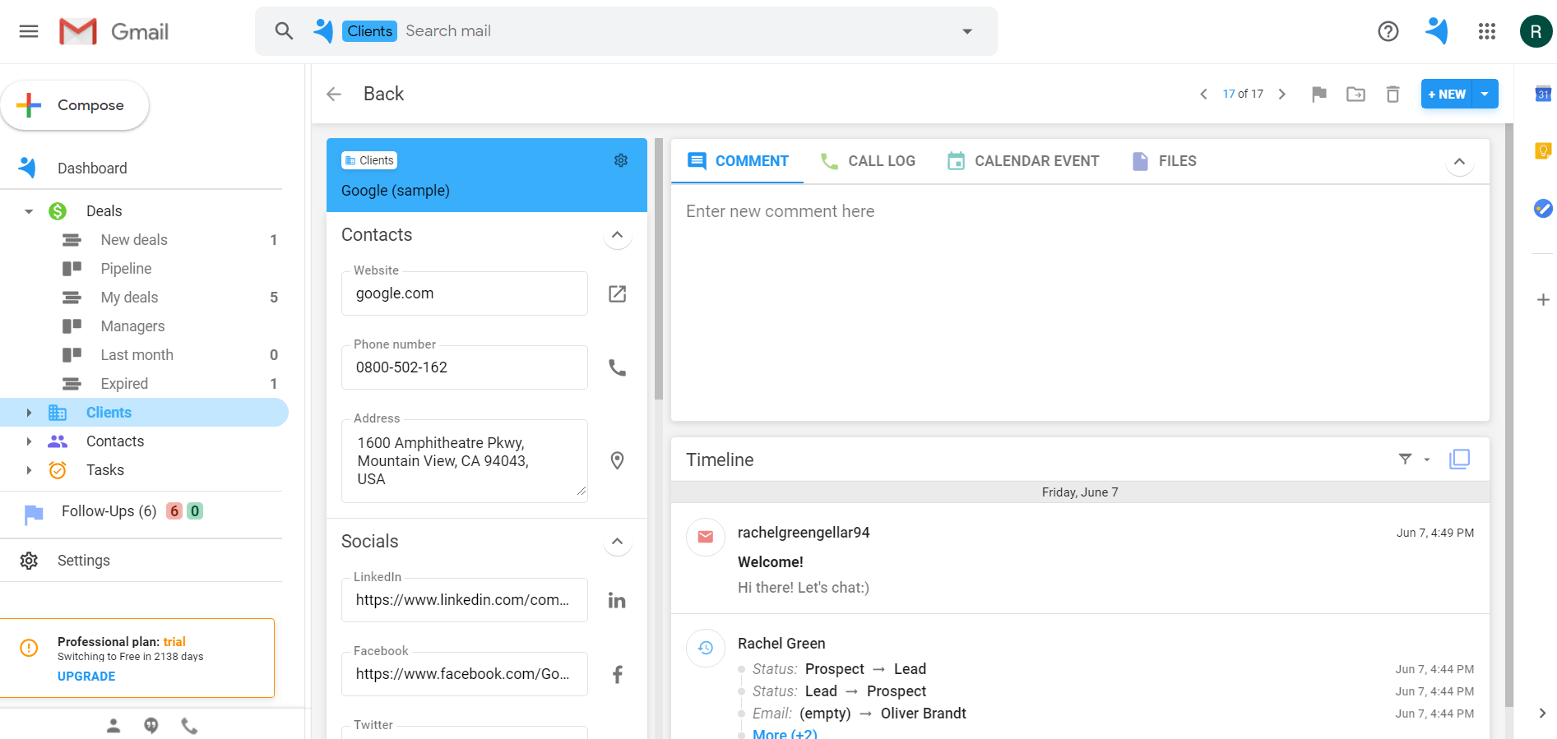This screenshot has height=739, width=1557.
Task: Switch to the FILES tab
Action: pyautogui.click(x=1164, y=161)
